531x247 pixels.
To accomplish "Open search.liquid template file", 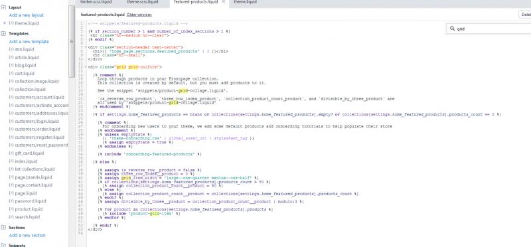I will pyautogui.click(x=25, y=217).
